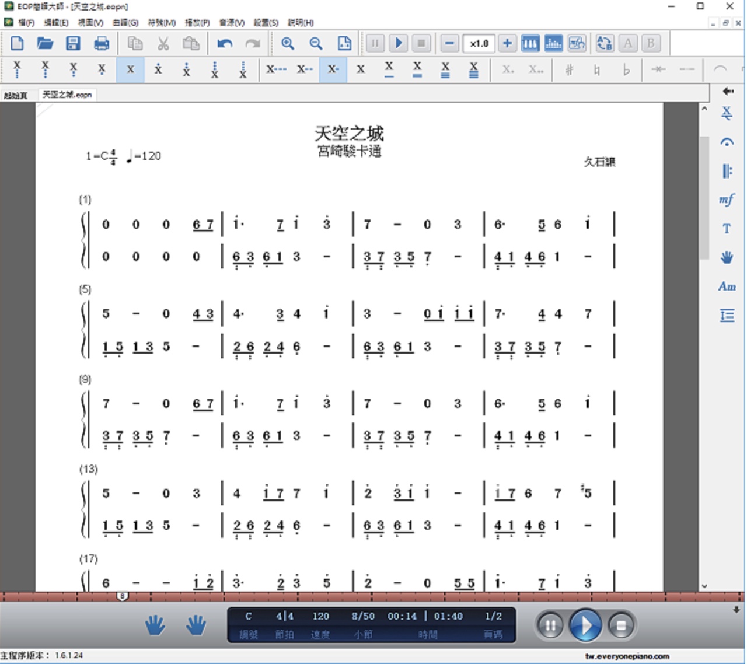Select the one-dot-below octave note
Viewport: 747px width, 664px height.
[102, 69]
